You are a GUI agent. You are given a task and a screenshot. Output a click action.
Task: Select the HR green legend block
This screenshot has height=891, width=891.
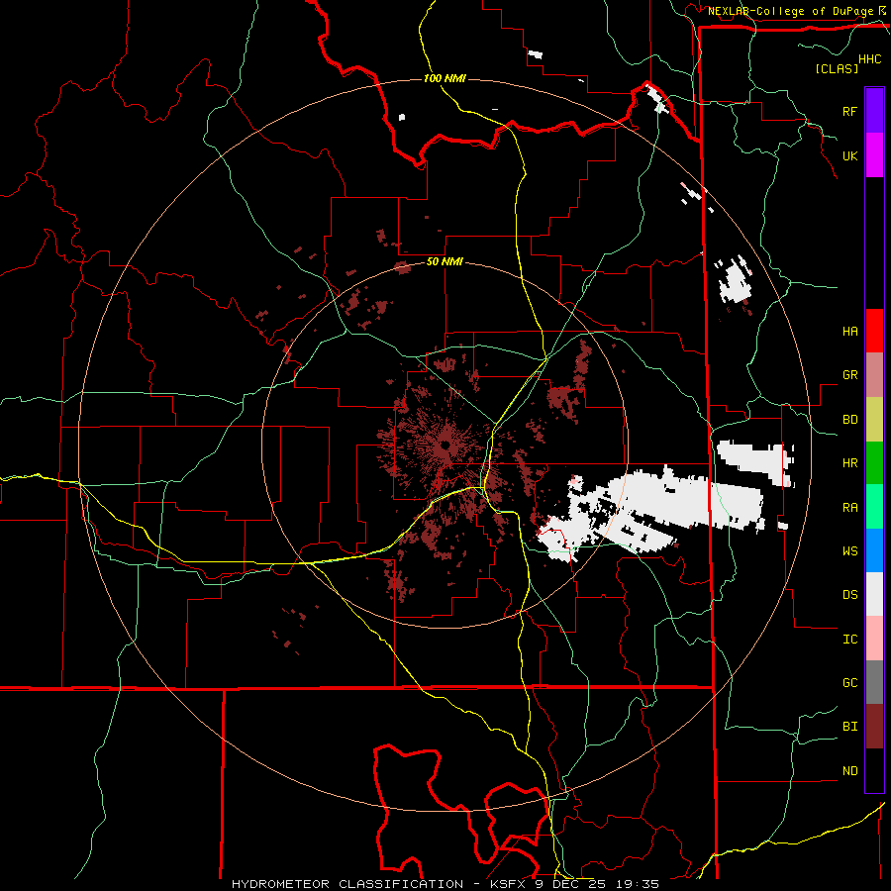coord(874,462)
